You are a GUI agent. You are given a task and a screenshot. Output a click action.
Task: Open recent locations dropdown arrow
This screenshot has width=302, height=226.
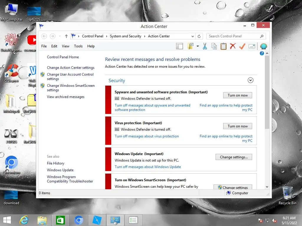[60, 36]
